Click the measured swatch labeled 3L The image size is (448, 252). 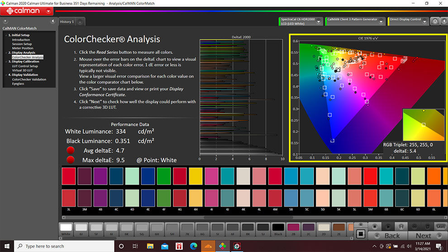coord(69,198)
